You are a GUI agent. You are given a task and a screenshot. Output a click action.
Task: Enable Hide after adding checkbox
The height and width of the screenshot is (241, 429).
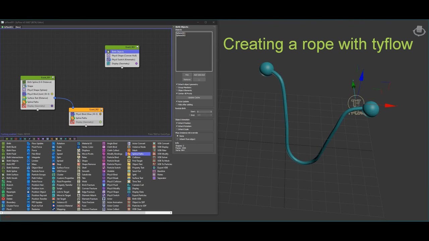[x=177, y=104]
